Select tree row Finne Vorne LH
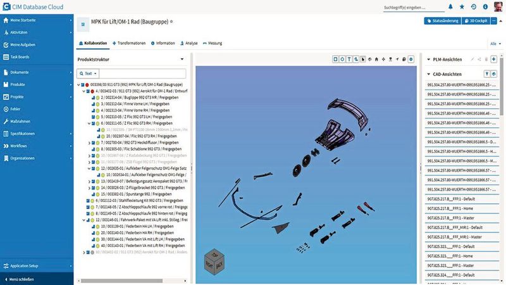The image size is (506, 285). (x=135, y=104)
